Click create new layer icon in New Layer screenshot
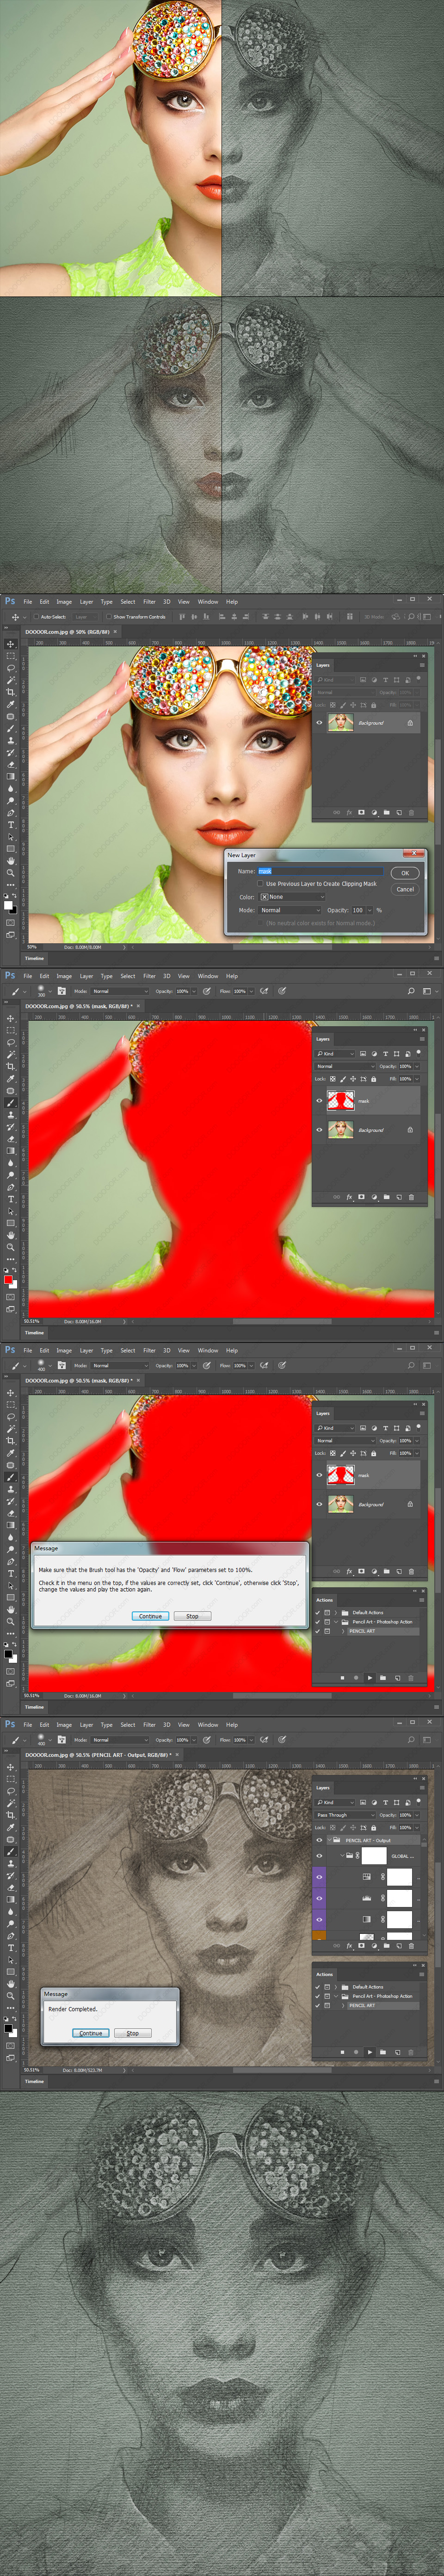 point(399,812)
